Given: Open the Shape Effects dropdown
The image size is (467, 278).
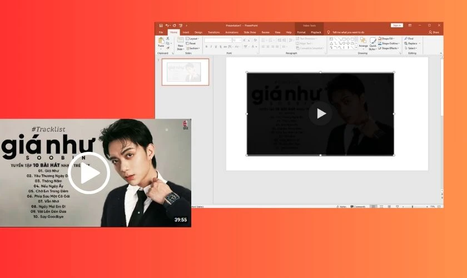Looking at the screenshot, I should [x=389, y=48].
